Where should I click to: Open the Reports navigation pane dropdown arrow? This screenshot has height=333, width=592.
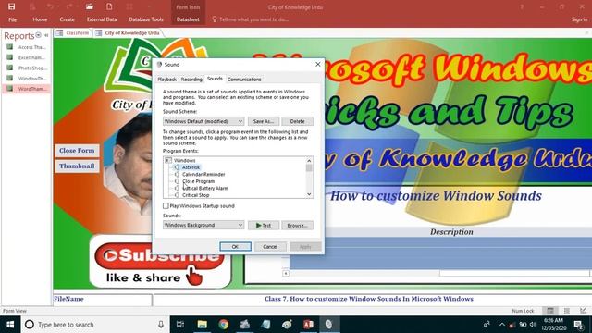coord(38,35)
